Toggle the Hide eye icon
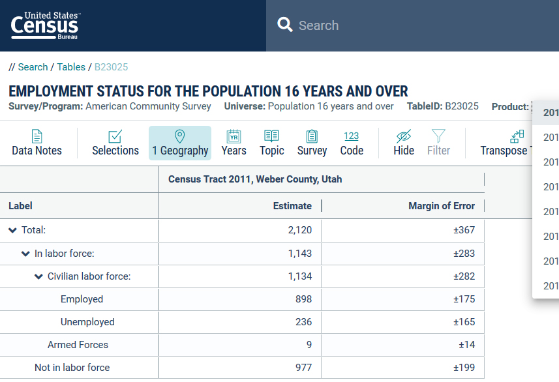This screenshot has width=559, height=382. pyautogui.click(x=404, y=136)
